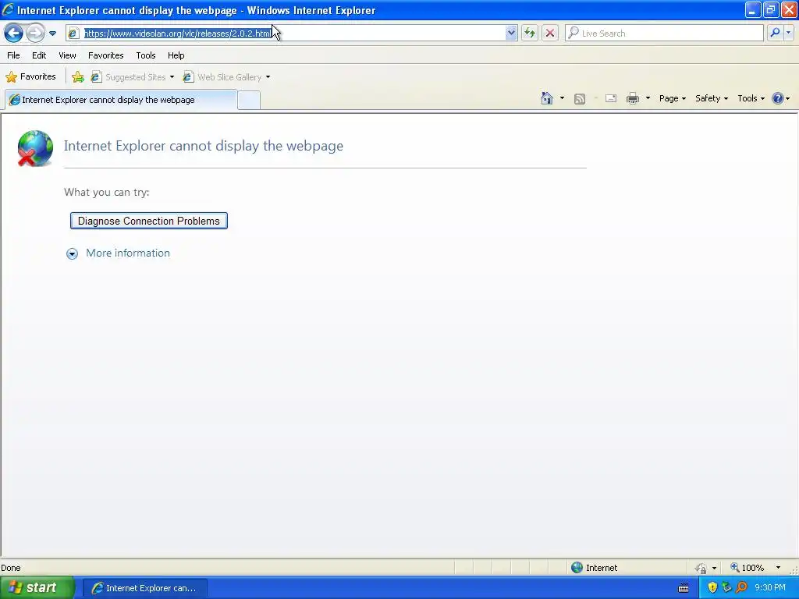This screenshot has width=799, height=599.
Task: Open the Favorites menu in the menu bar
Action: (106, 55)
